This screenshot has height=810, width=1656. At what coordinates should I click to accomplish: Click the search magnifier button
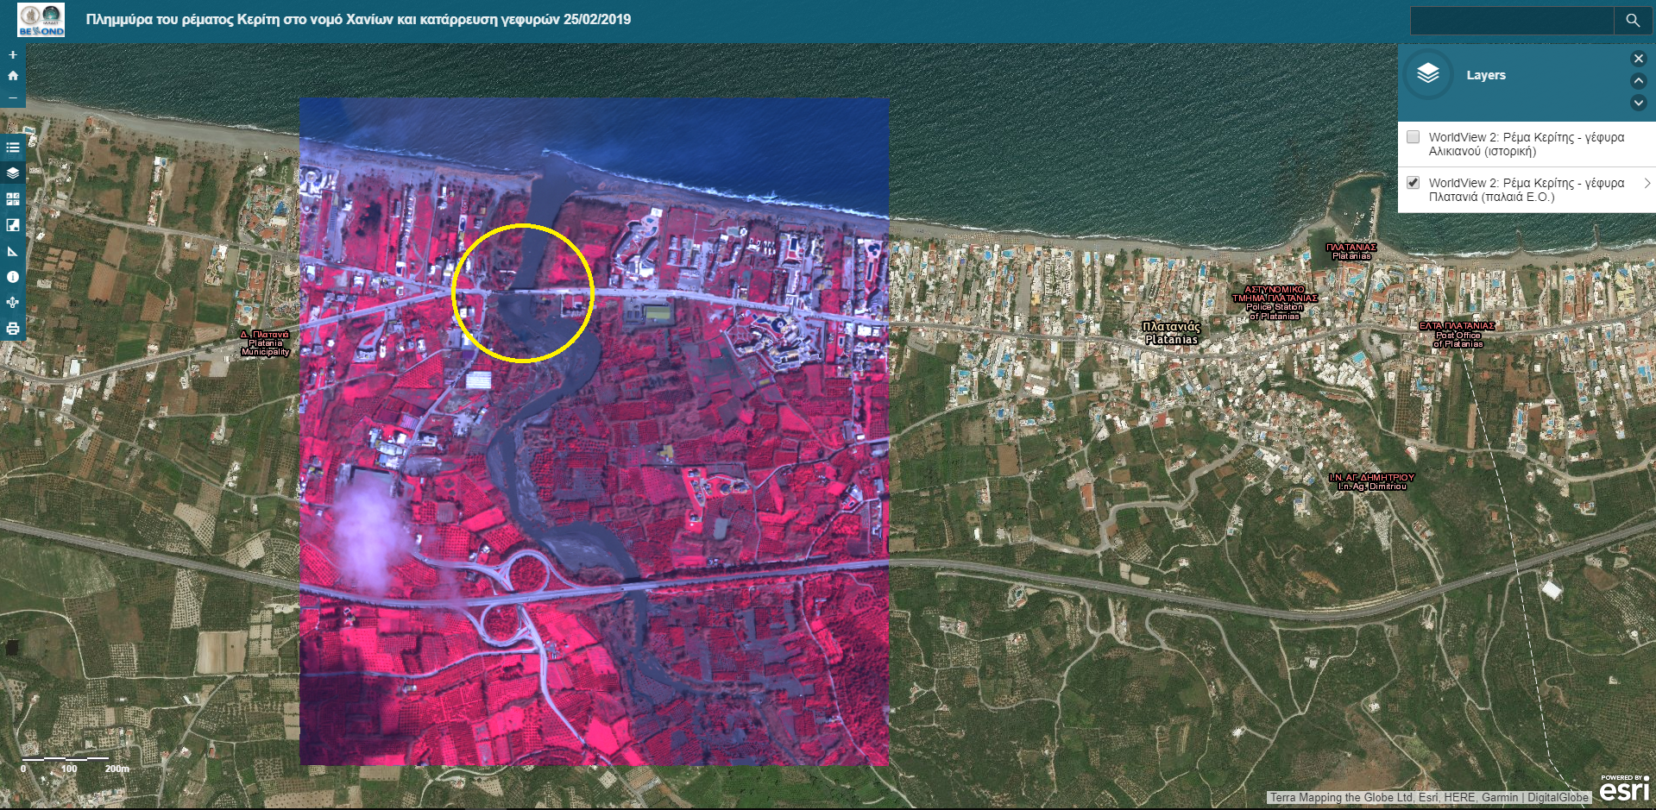click(1632, 20)
